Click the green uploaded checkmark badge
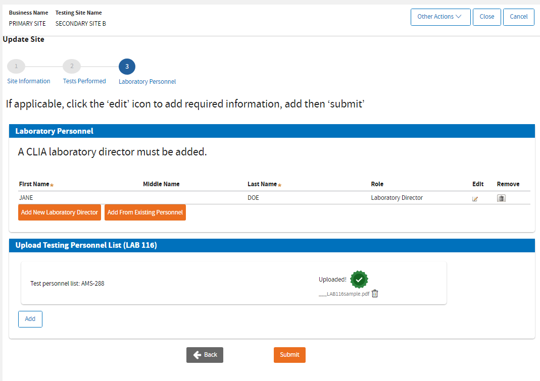The width and height of the screenshot is (540, 381). coord(359,279)
